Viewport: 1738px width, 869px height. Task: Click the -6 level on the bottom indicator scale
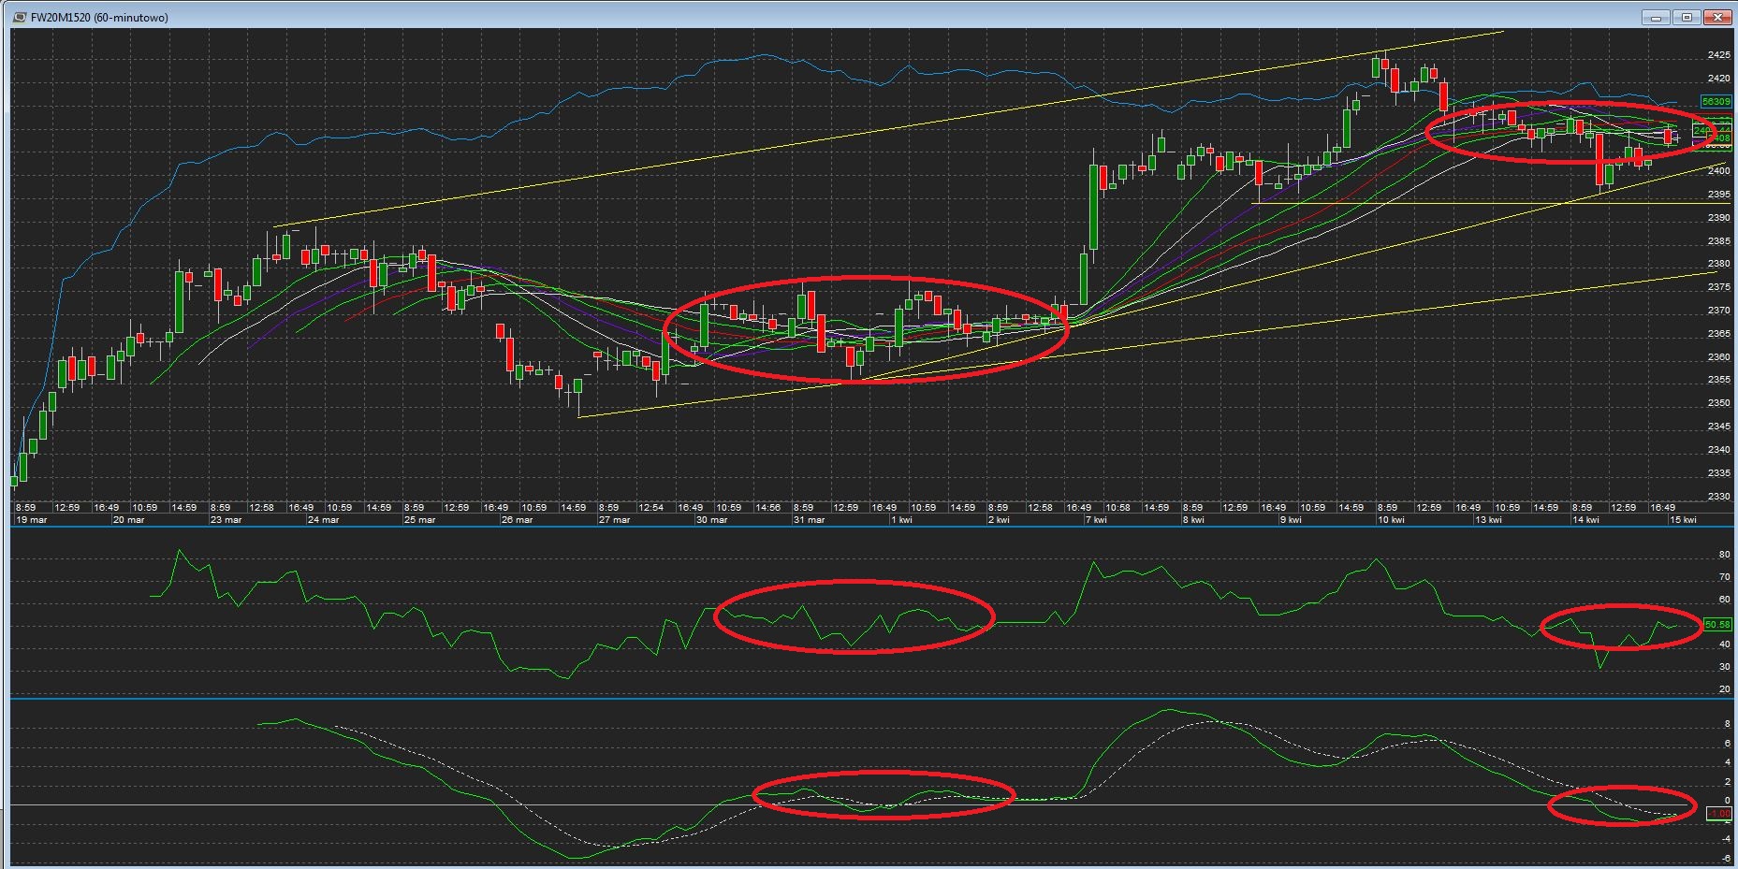[x=1725, y=858]
